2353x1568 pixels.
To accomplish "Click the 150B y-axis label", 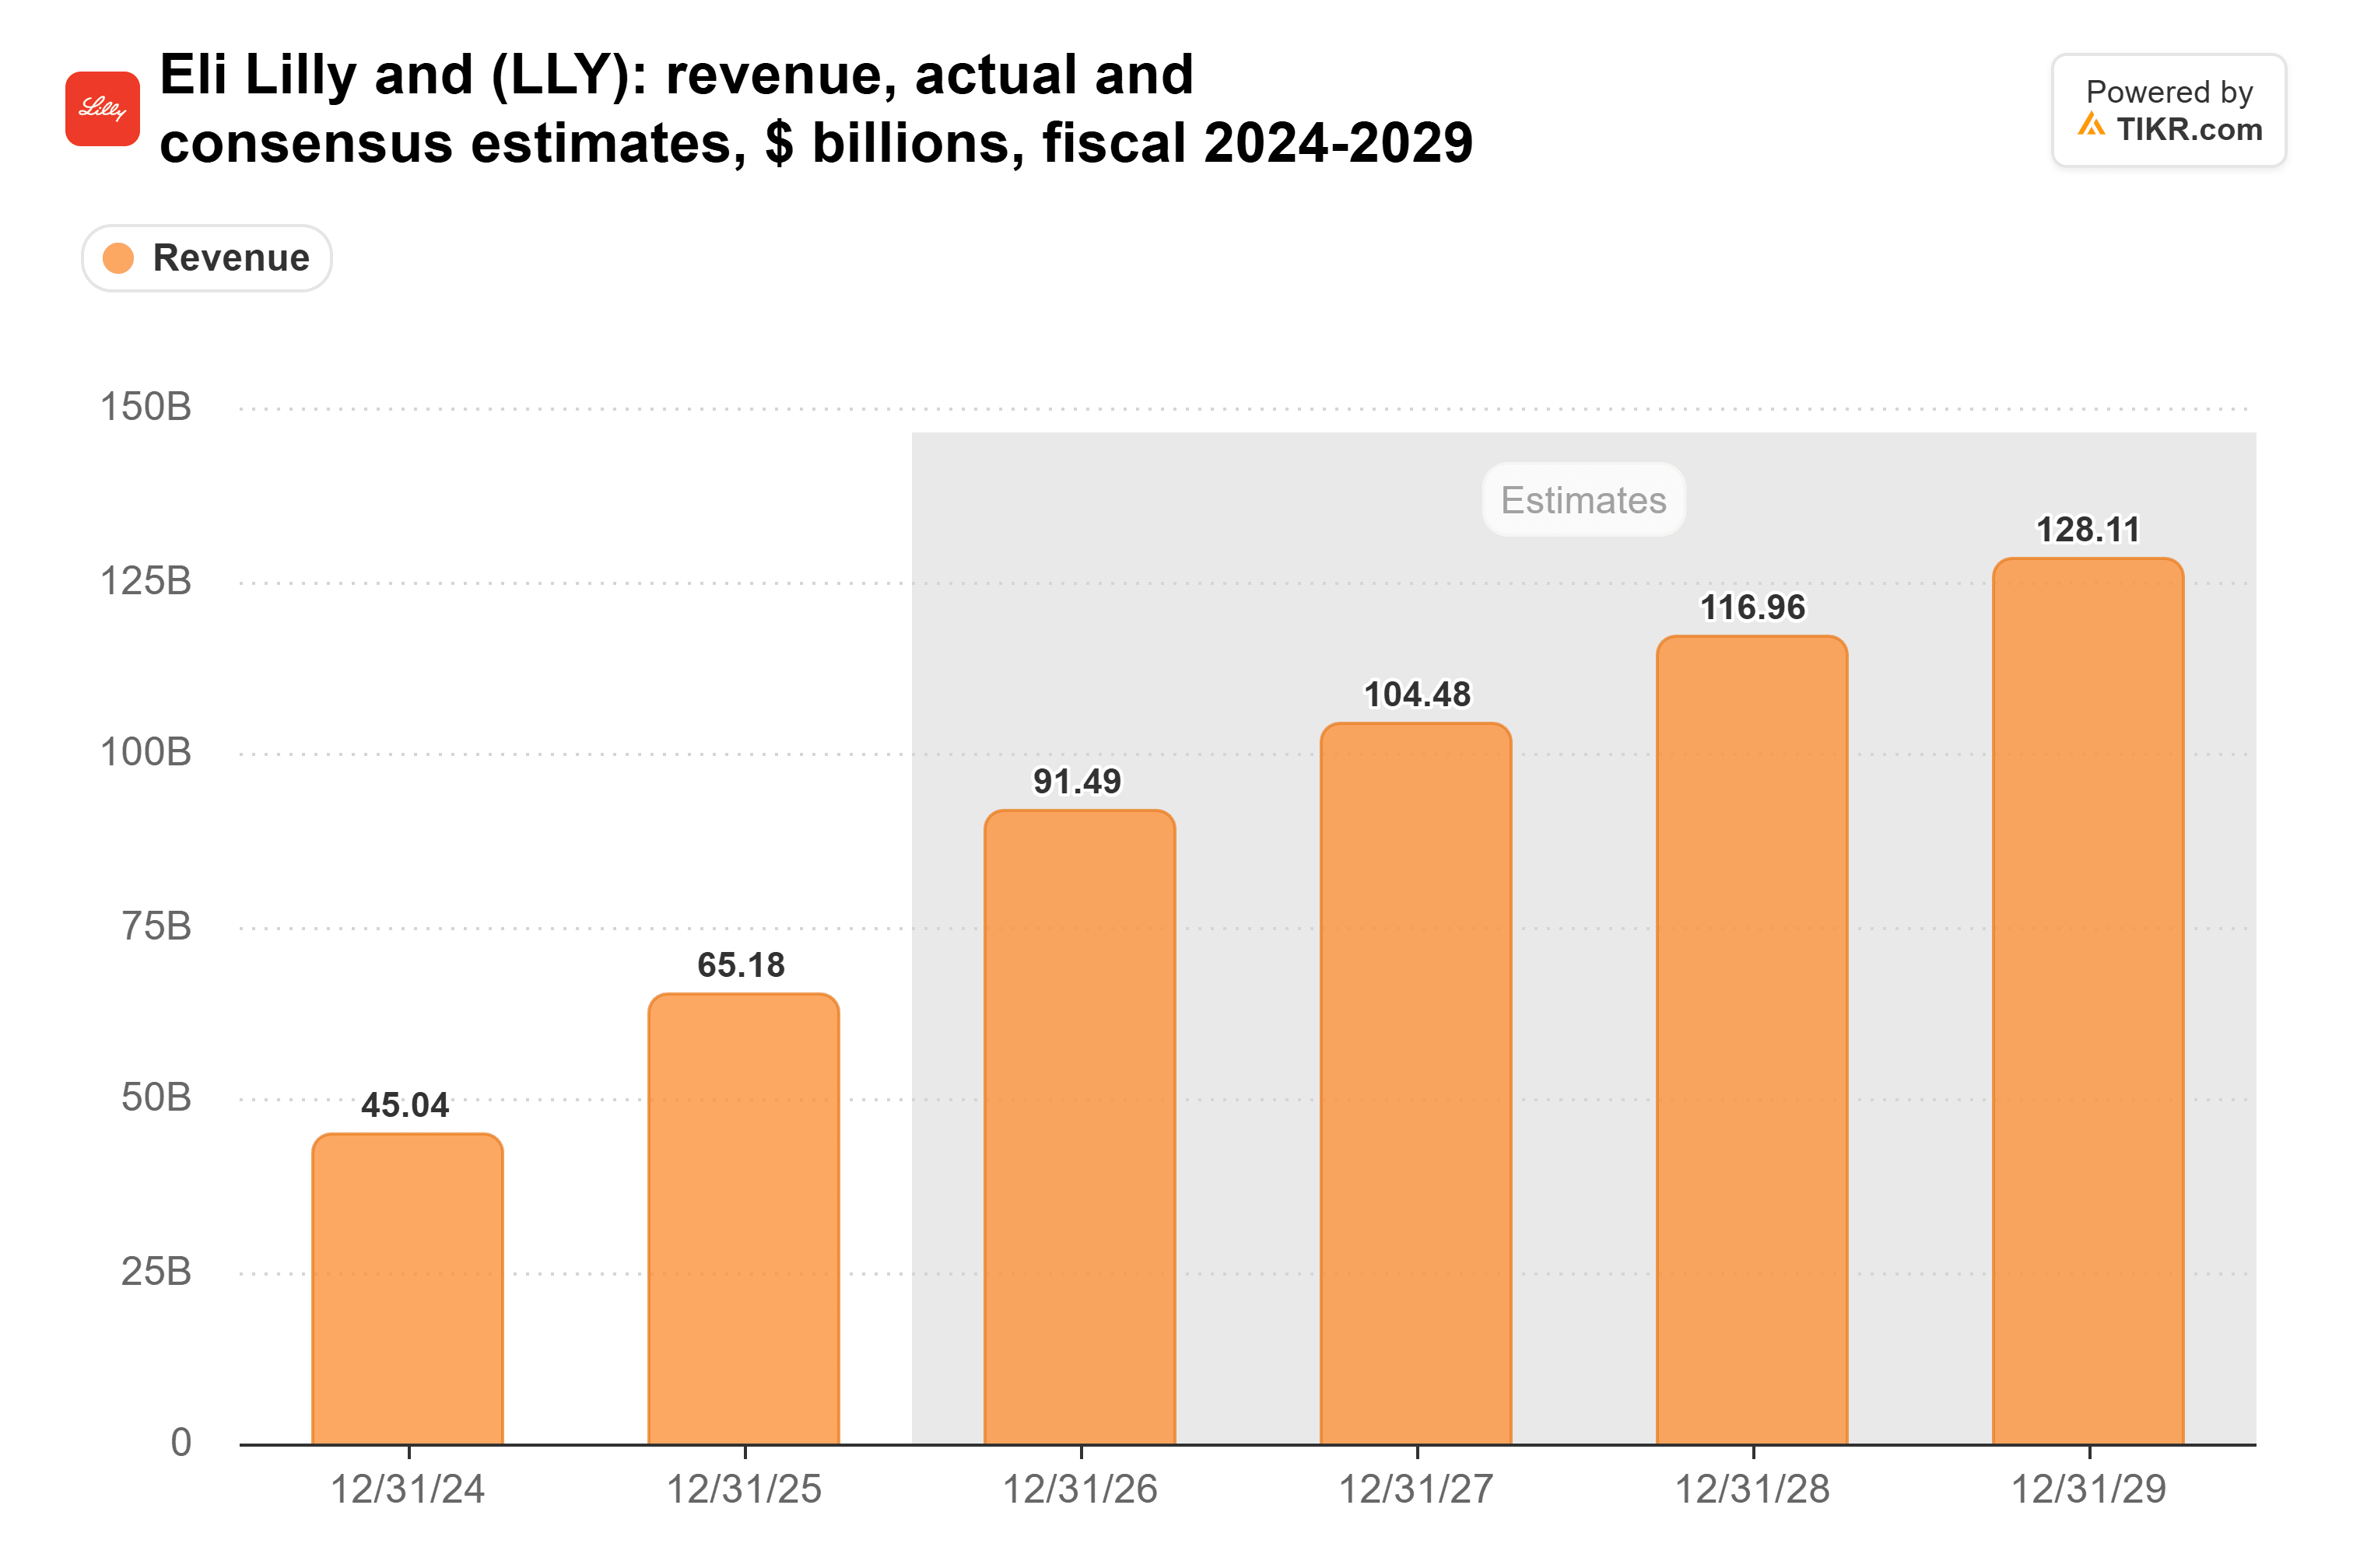I will tap(146, 407).
